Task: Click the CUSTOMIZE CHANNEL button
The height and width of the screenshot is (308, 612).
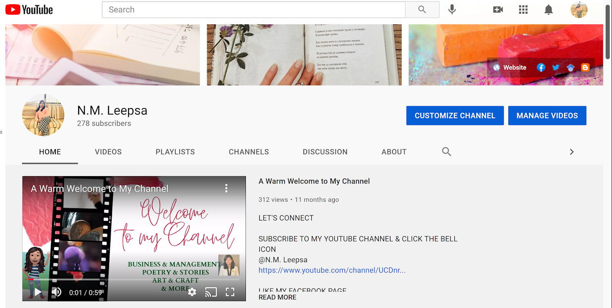Action: click(x=455, y=115)
